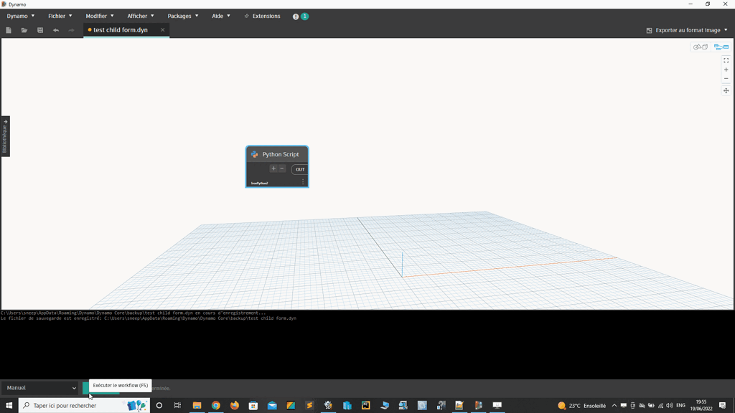Switch to the 3D geometry preview icon
This screenshot has height=413, width=735.
pyautogui.click(x=700, y=47)
